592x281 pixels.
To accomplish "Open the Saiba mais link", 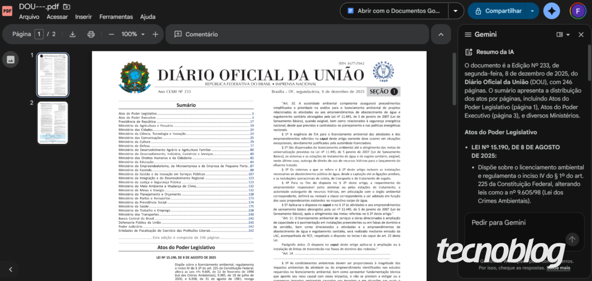I will coord(558,268).
